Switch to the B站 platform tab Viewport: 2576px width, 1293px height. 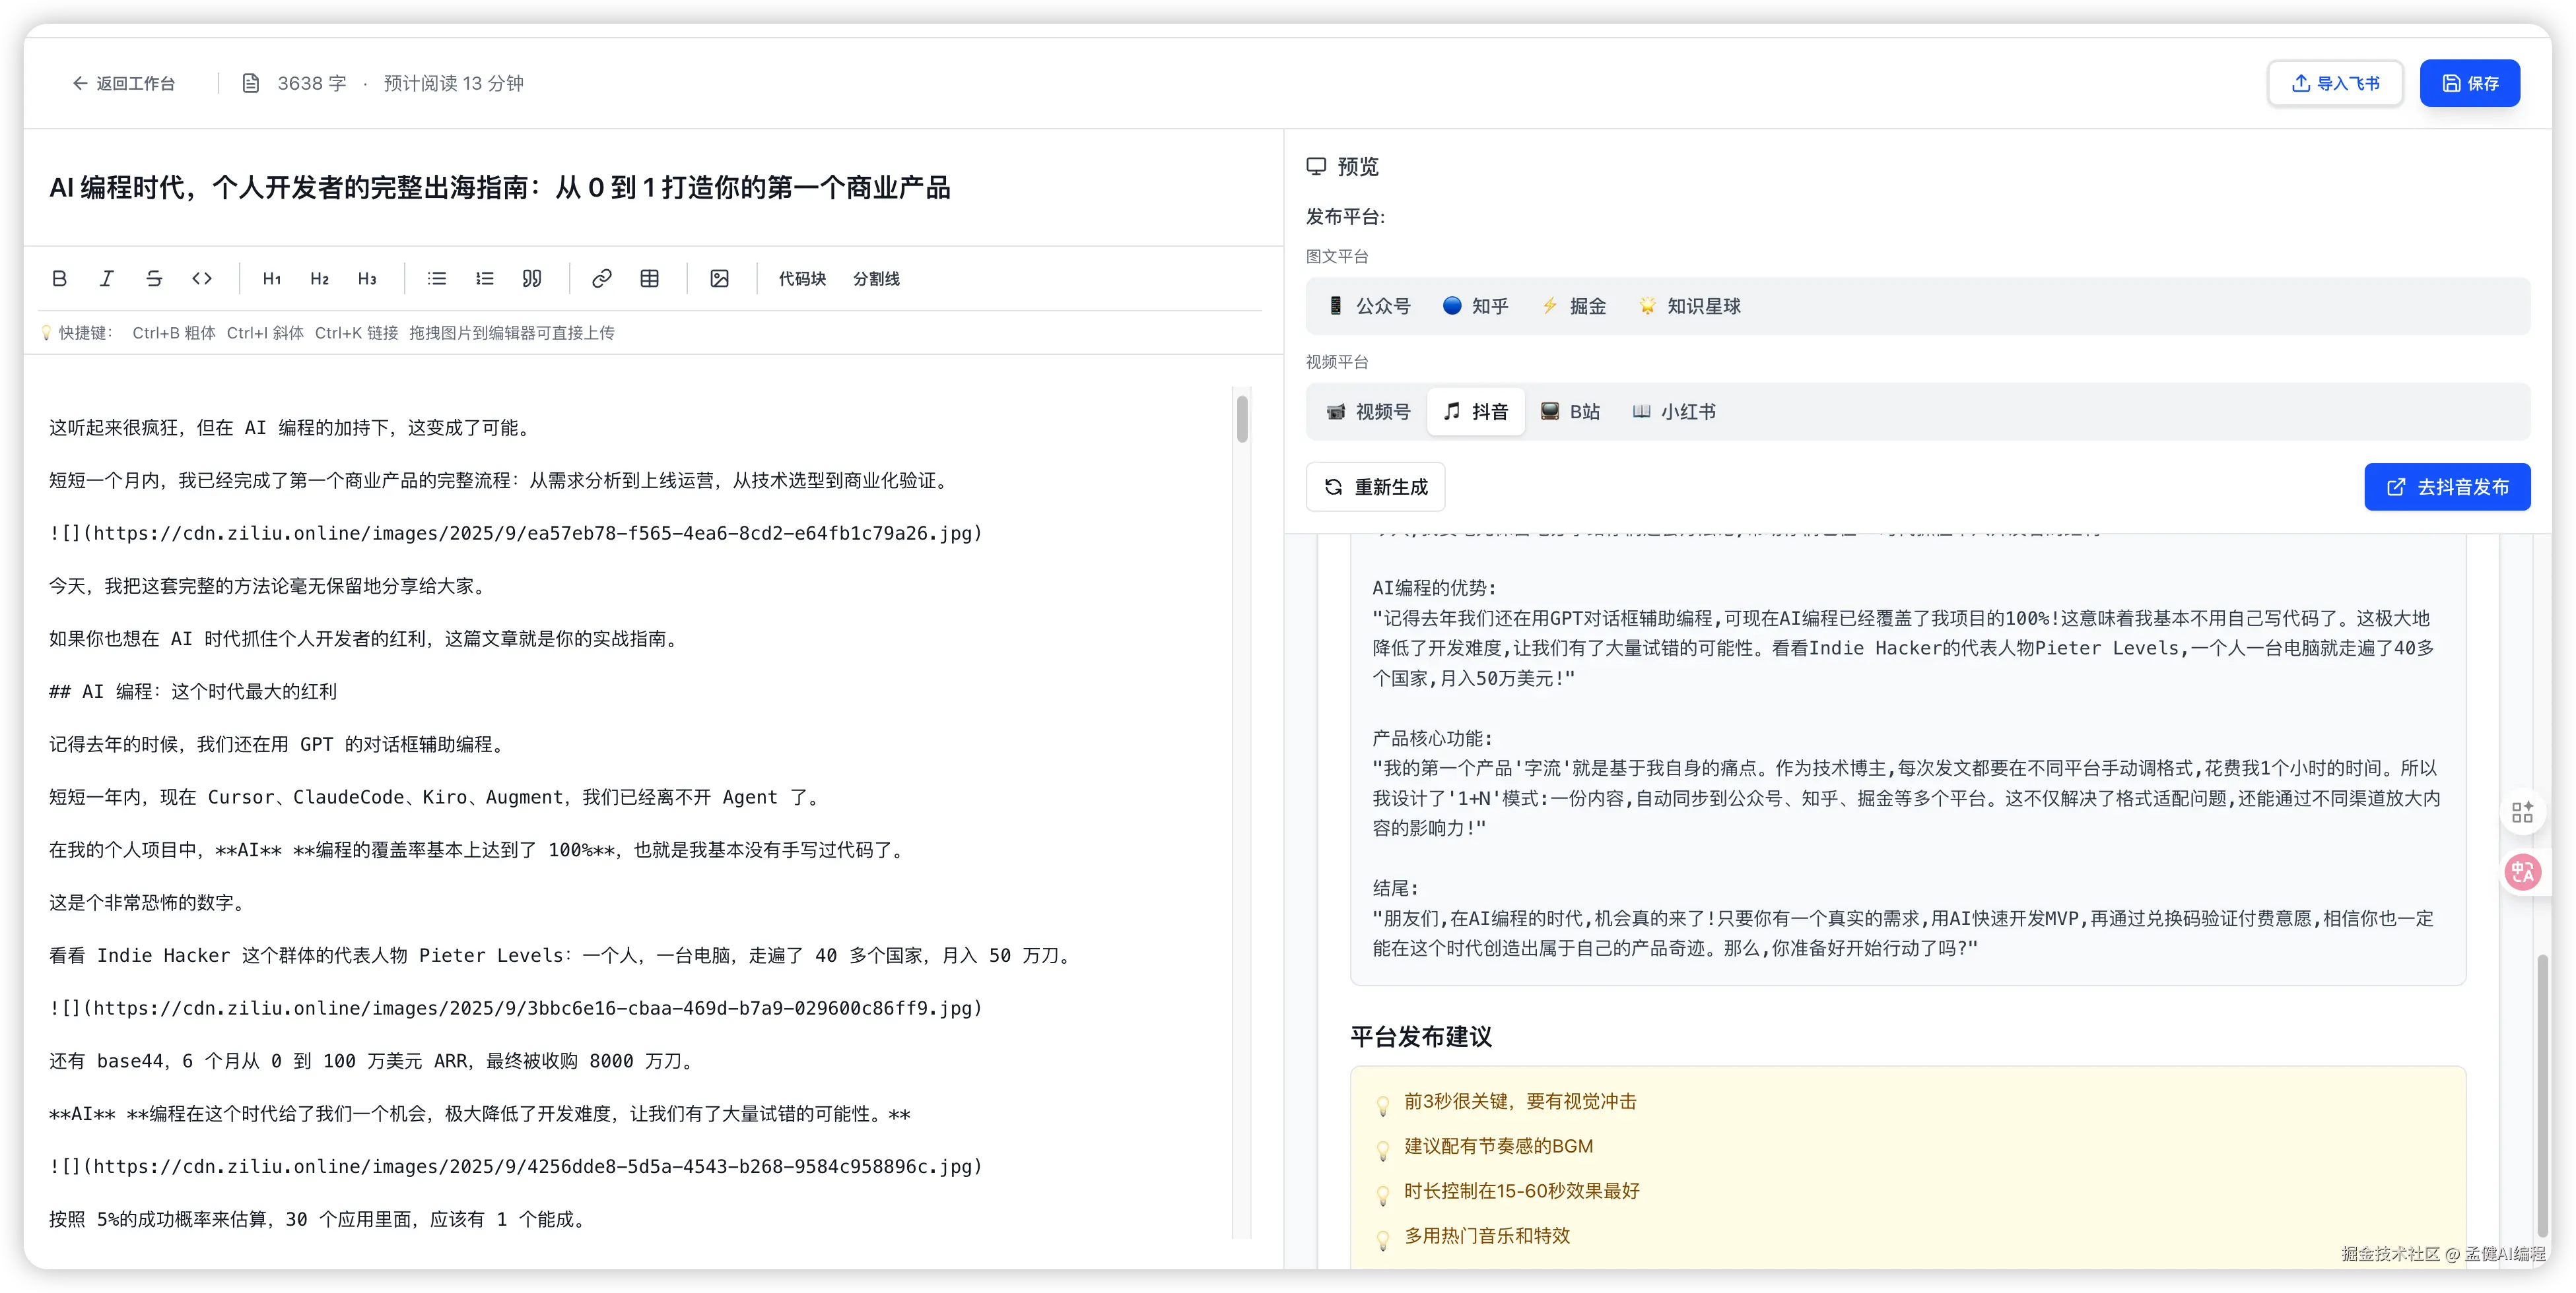(x=1570, y=412)
